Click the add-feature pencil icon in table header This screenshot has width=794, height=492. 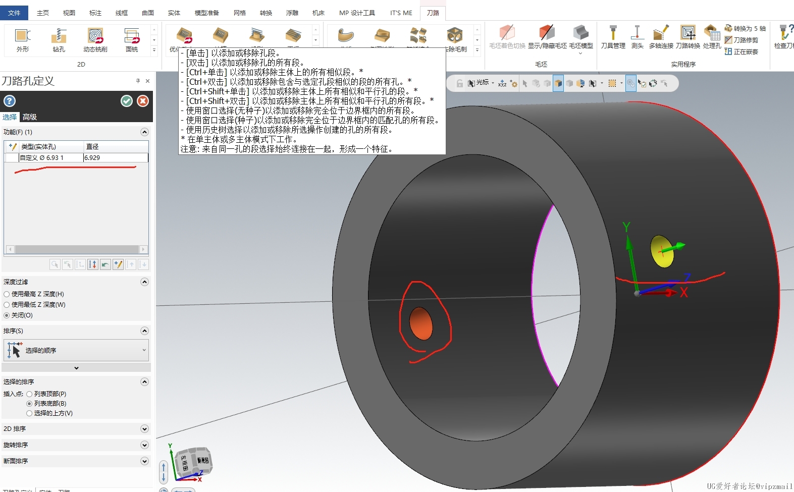coord(13,146)
